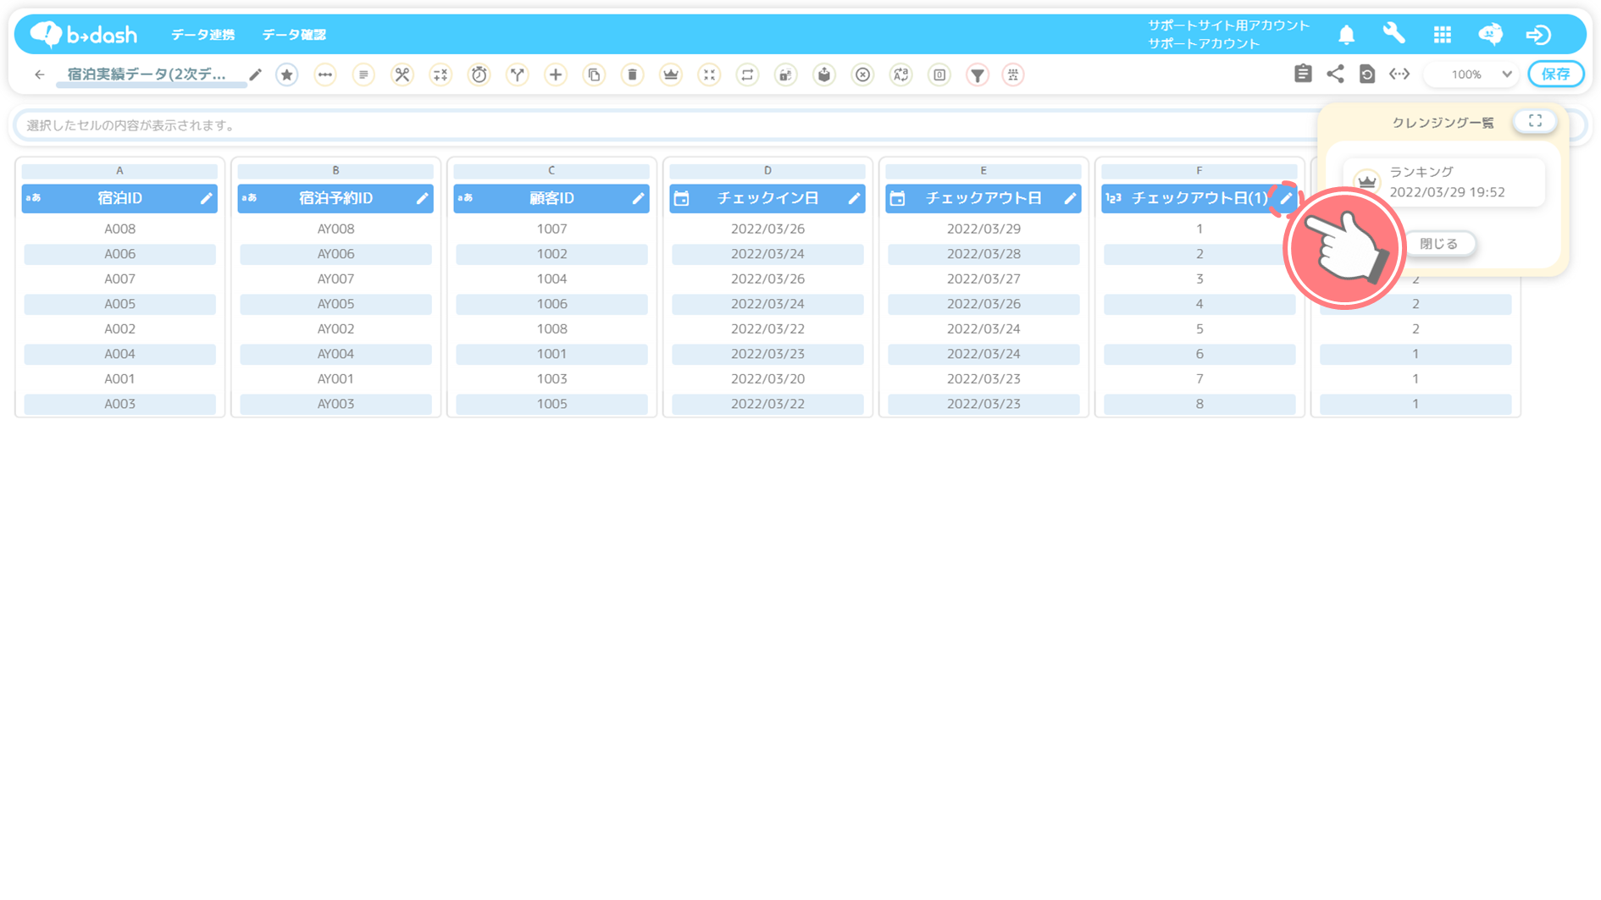The height and width of the screenshot is (900, 1601).
Task: Select column letter A header
Action: [119, 170]
